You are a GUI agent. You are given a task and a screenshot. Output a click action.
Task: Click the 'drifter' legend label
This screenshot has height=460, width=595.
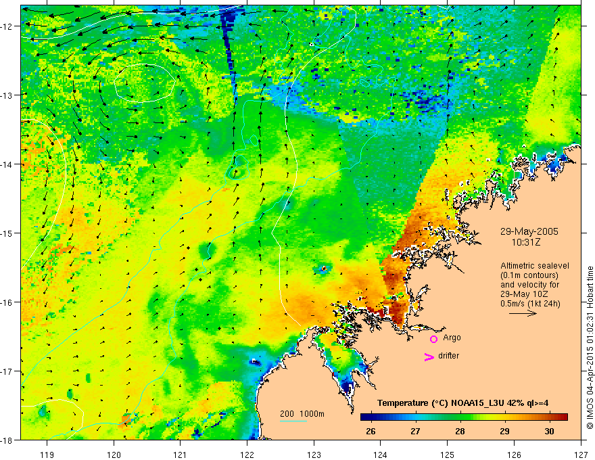(448, 356)
